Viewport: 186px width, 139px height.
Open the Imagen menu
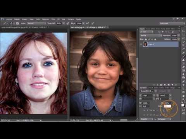pos(24,19)
